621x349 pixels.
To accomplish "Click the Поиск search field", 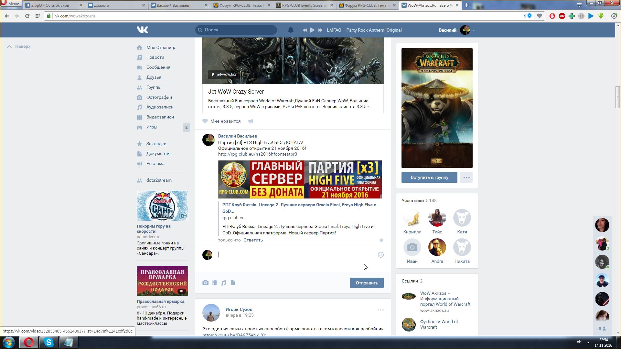I will 239,30.
